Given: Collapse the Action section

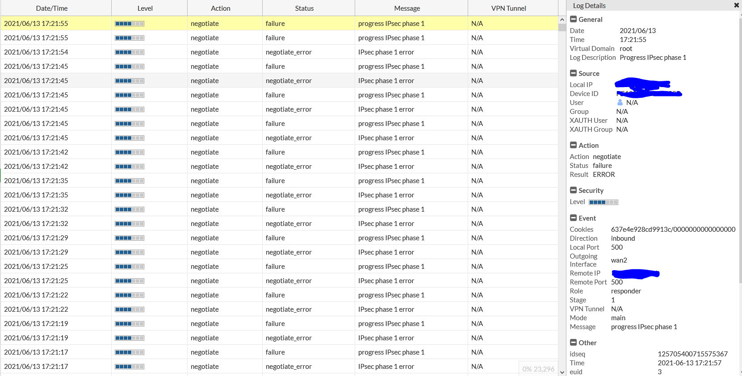Looking at the screenshot, I should point(573,145).
